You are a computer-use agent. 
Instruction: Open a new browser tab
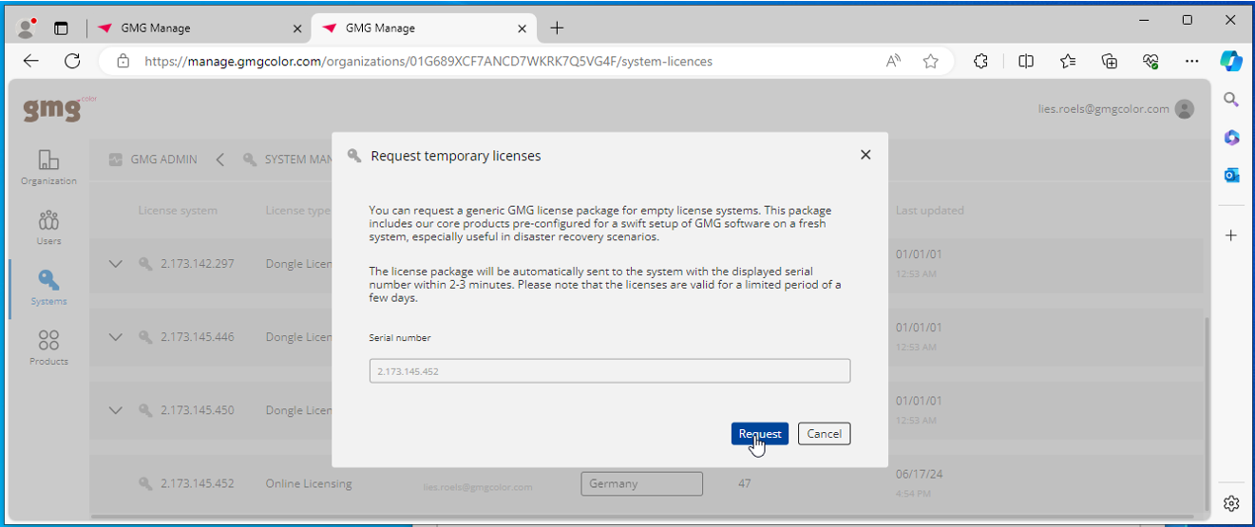point(557,28)
